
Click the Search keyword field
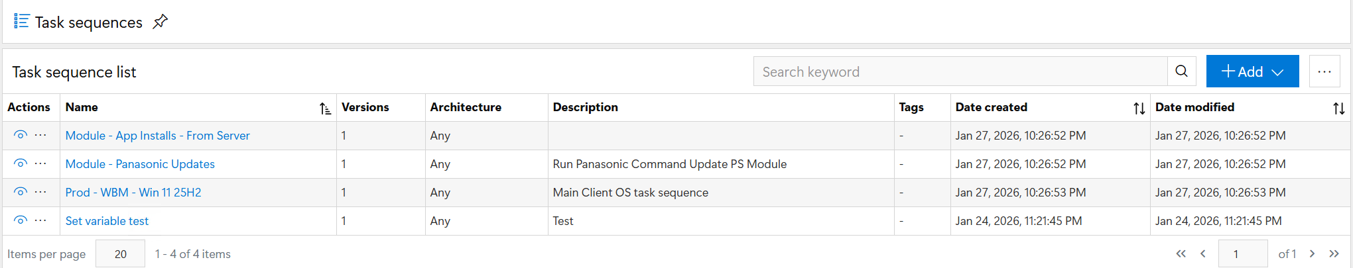point(960,71)
